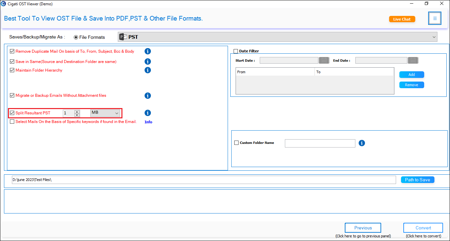Open the MB size unit dropdown

pyautogui.click(x=105, y=113)
